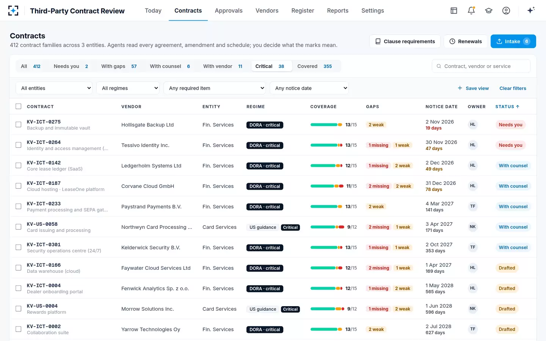Select all contracts header checkbox
The width and height of the screenshot is (546, 341).
18,106
